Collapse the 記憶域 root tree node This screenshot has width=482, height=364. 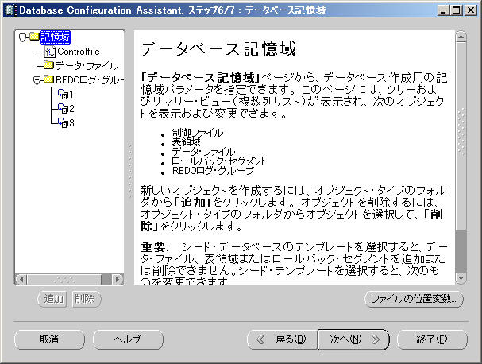(24, 37)
